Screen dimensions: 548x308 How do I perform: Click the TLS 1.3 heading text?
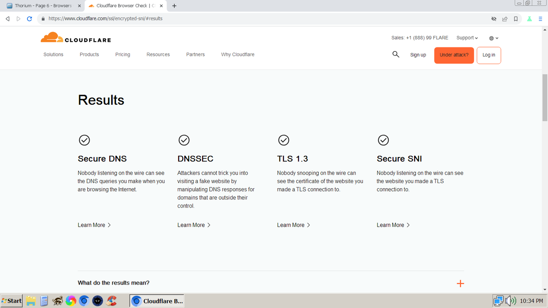coord(292,159)
